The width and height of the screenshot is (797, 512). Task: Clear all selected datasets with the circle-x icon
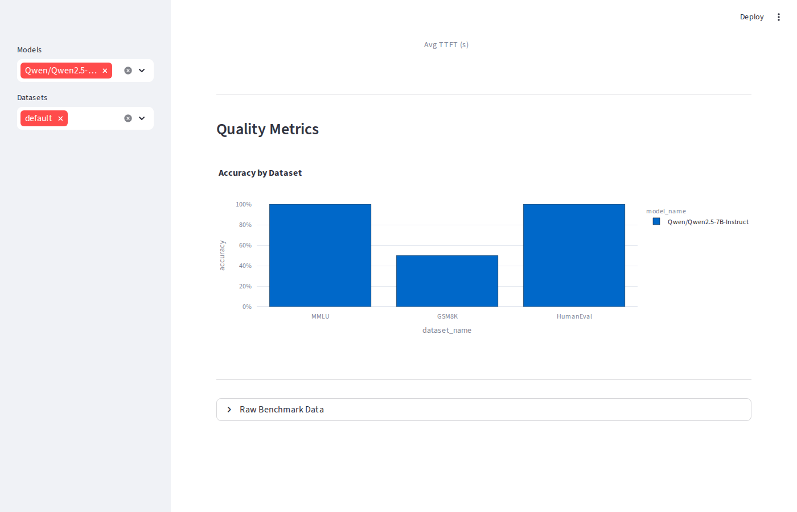(x=128, y=118)
